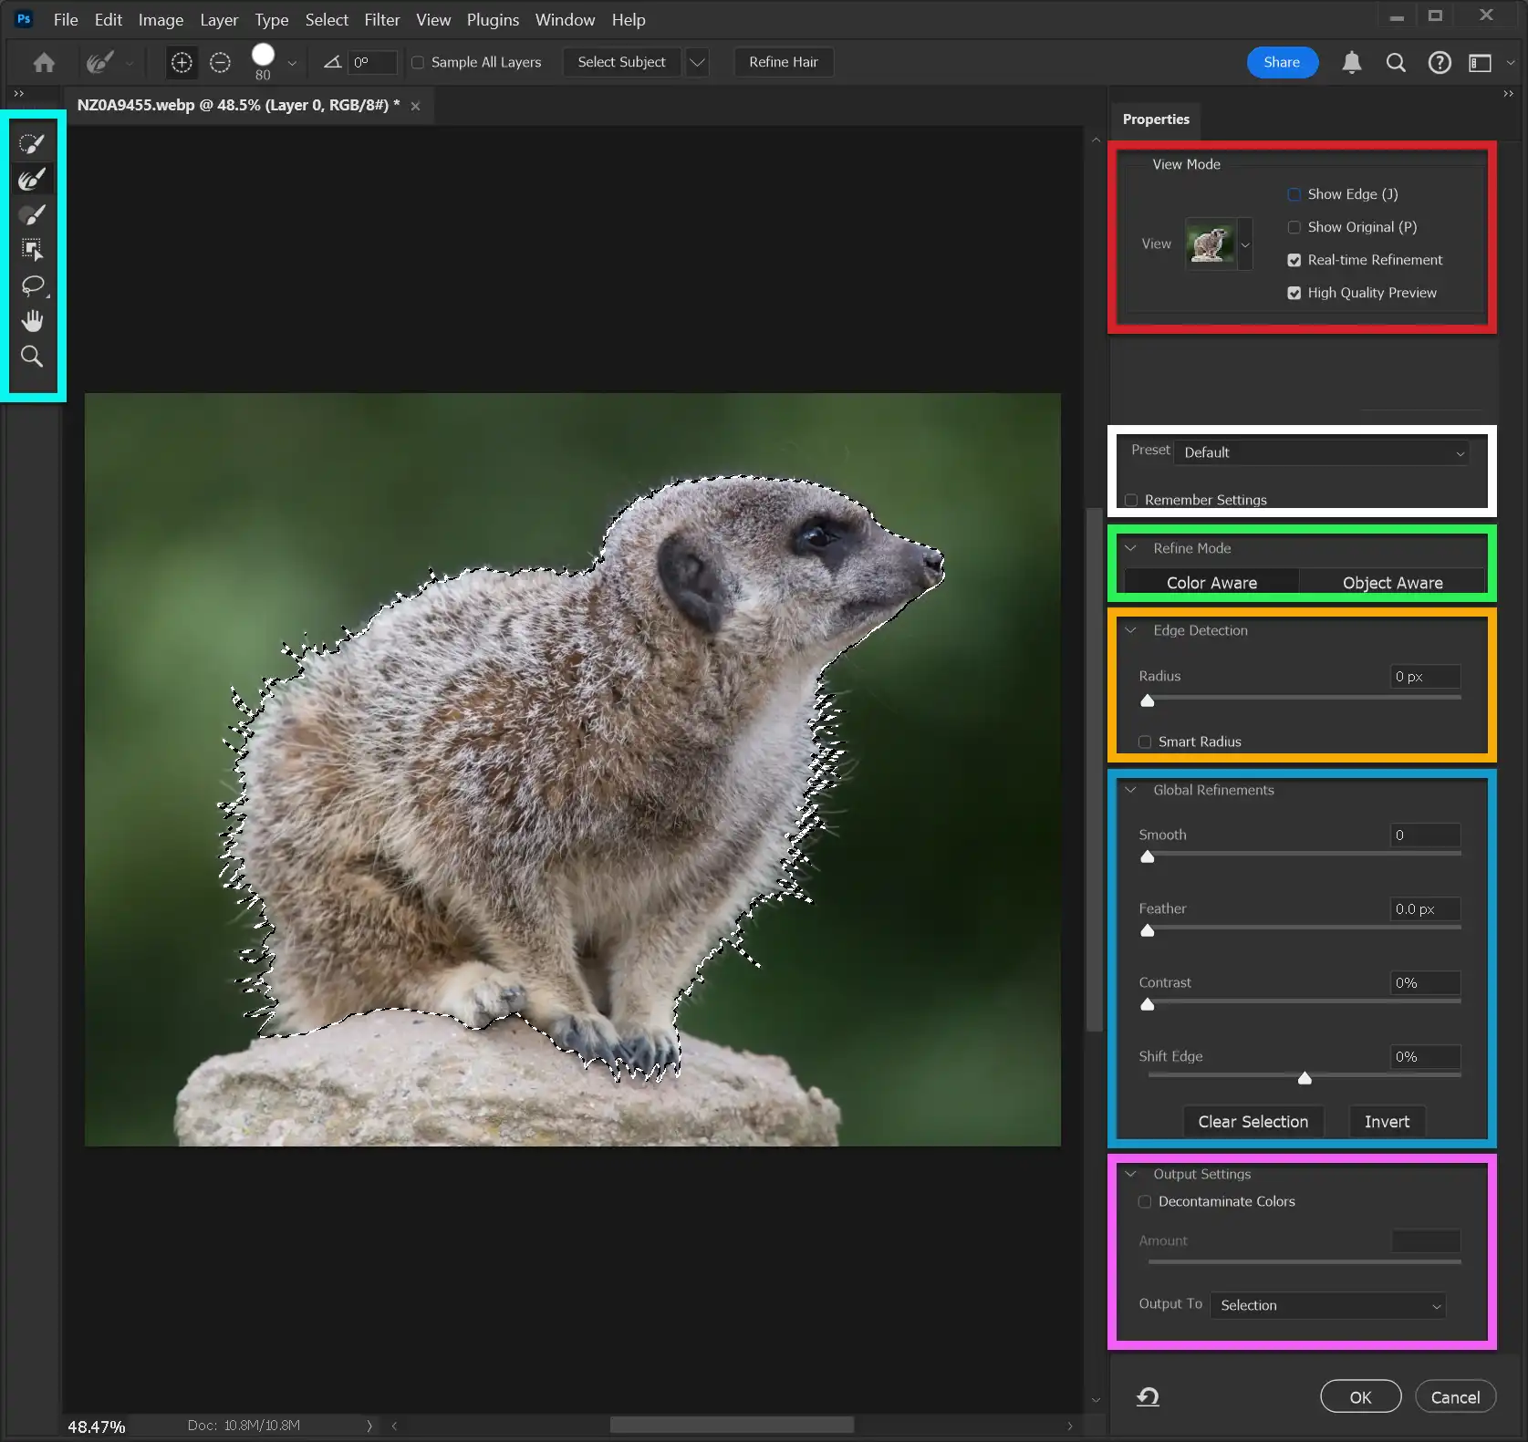The width and height of the screenshot is (1528, 1442).
Task: Select the Quick Selection tool
Action: click(32, 143)
